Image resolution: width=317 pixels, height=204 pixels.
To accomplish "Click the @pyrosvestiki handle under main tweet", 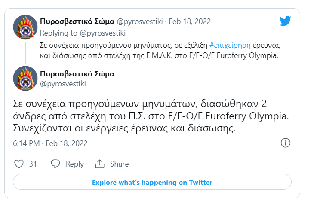I will 62,84.
